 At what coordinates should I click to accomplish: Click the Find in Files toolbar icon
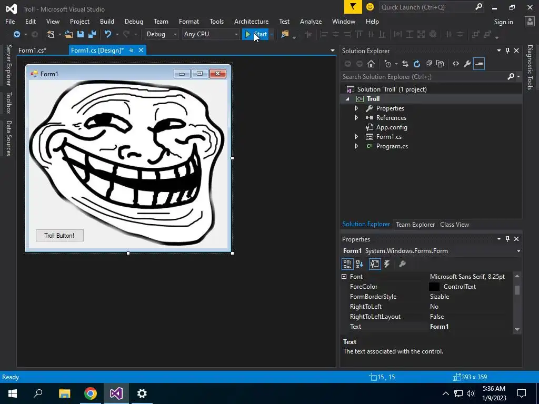click(285, 34)
